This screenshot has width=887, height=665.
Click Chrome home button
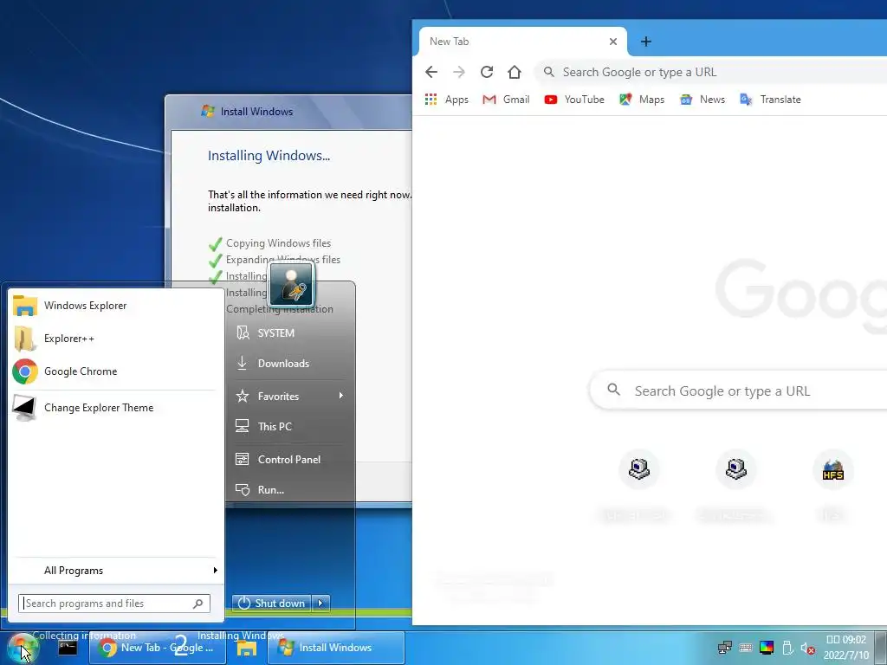pos(515,72)
